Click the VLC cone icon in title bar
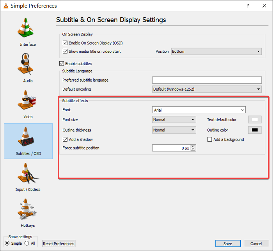The width and height of the screenshot is (273, 251). pos(6,5)
